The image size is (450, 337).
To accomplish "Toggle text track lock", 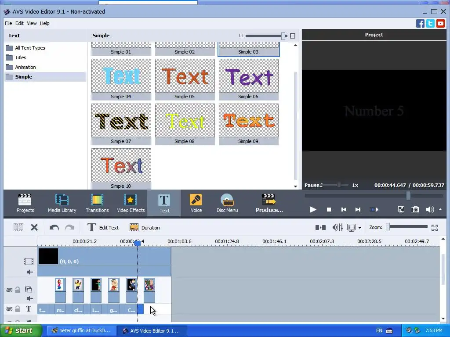I will click(x=18, y=309).
